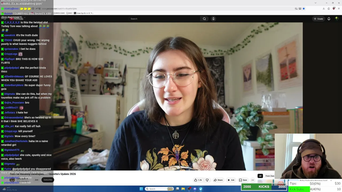Click the Join button below the video
The image size is (342, 192).
coord(36,180)
